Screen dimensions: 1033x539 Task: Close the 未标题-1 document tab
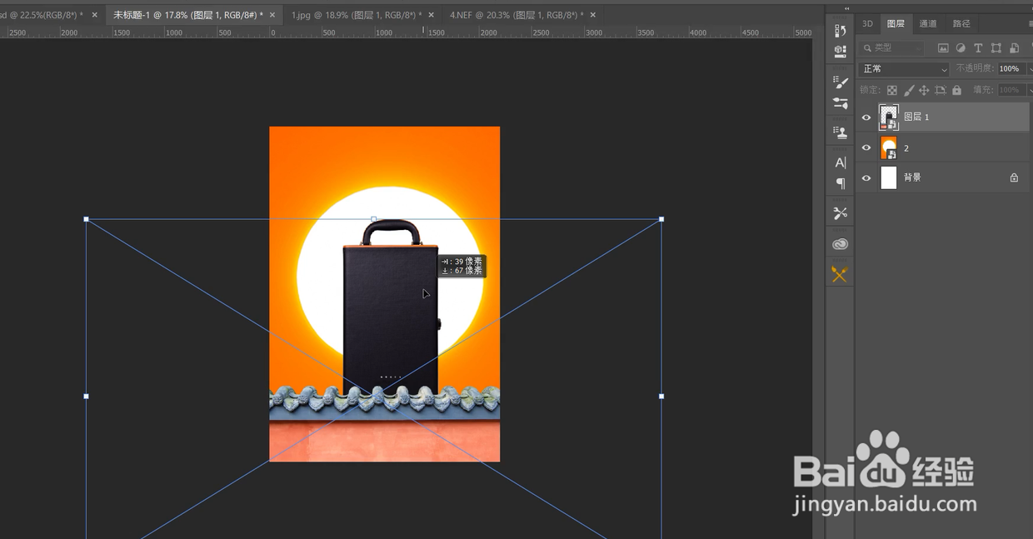(272, 15)
